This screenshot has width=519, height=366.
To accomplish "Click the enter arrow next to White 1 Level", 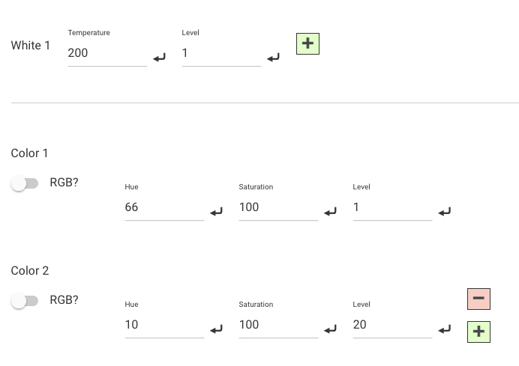I will pyautogui.click(x=274, y=58).
